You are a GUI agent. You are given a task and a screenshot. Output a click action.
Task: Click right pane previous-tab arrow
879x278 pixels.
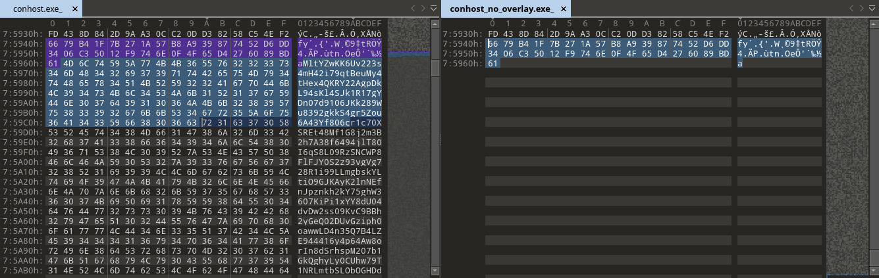[850, 9]
